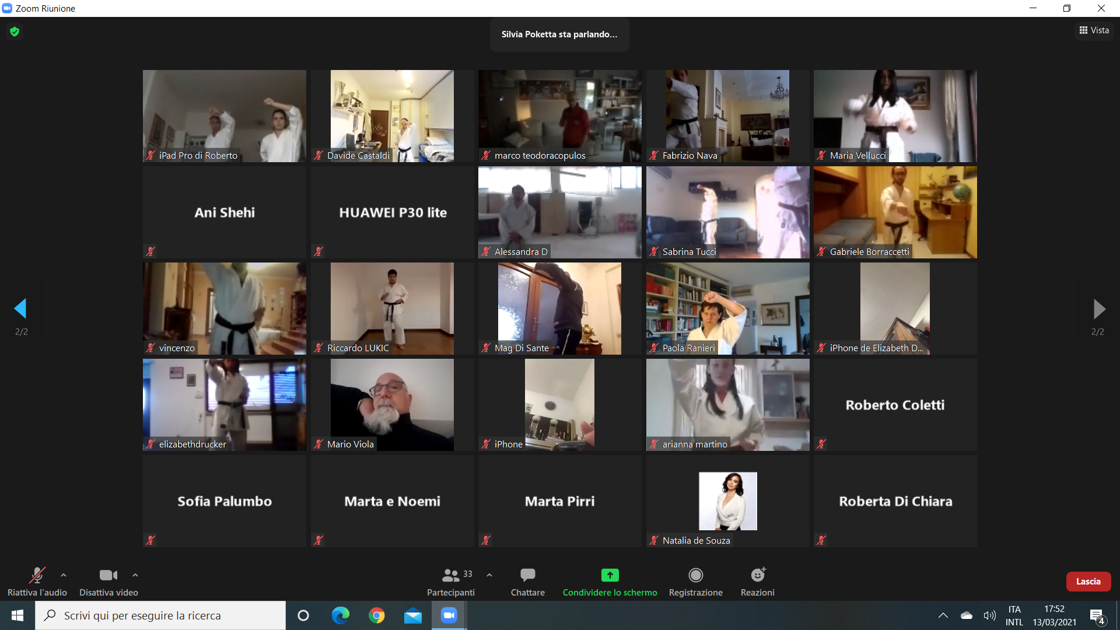Open the Reazioni reactions menu
1120x630 pixels.
(x=758, y=582)
